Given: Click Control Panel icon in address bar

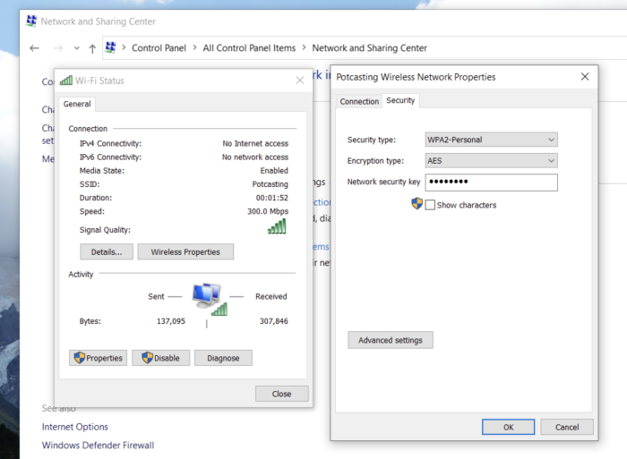Looking at the screenshot, I should click(111, 47).
